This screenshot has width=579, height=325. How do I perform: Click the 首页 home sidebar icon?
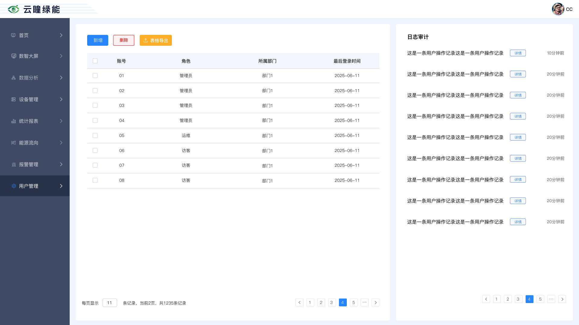coord(13,35)
